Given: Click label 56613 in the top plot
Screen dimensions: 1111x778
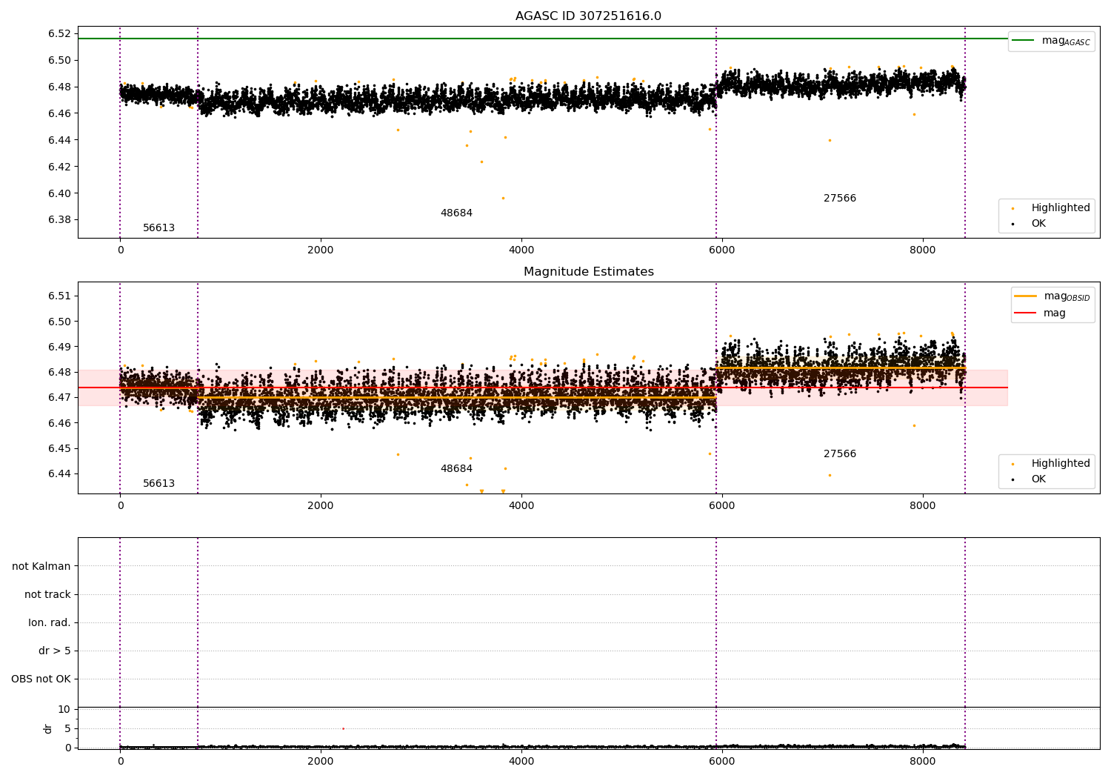Looking at the screenshot, I should tap(159, 228).
